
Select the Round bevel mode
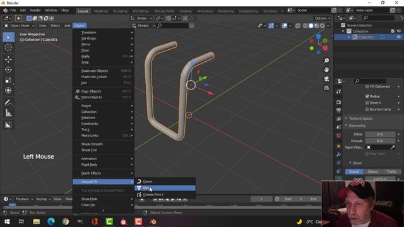354,172
